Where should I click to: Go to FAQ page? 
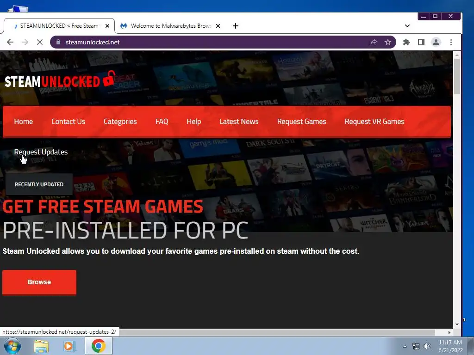(162, 122)
